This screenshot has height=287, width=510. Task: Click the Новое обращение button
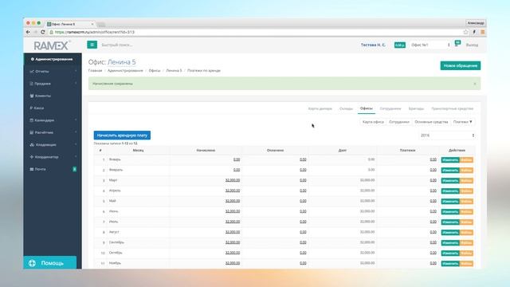pyautogui.click(x=461, y=65)
